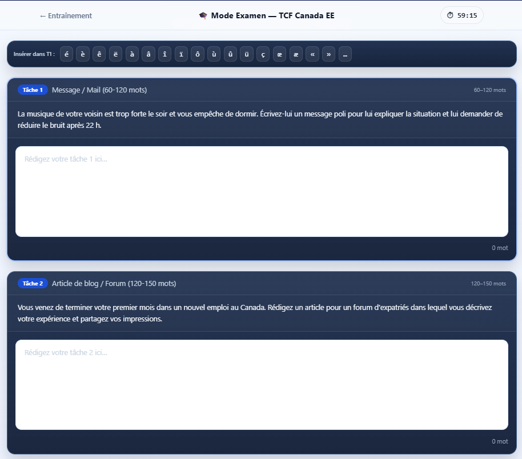Insert the ellipsis … character
522x459 pixels.
pos(345,54)
